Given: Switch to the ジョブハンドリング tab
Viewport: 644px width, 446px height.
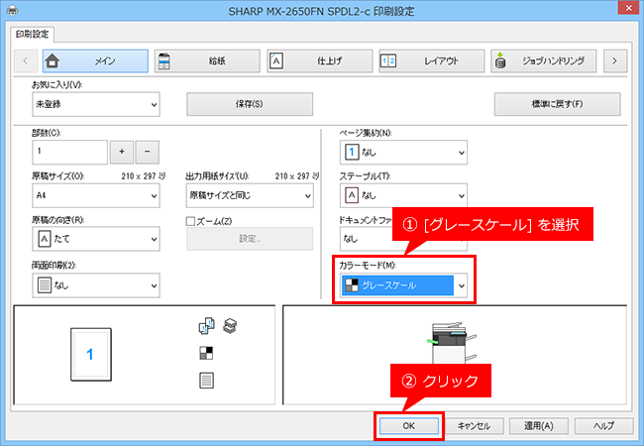Looking at the screenshot, I should pyautogui.click(x=543, y=61).
